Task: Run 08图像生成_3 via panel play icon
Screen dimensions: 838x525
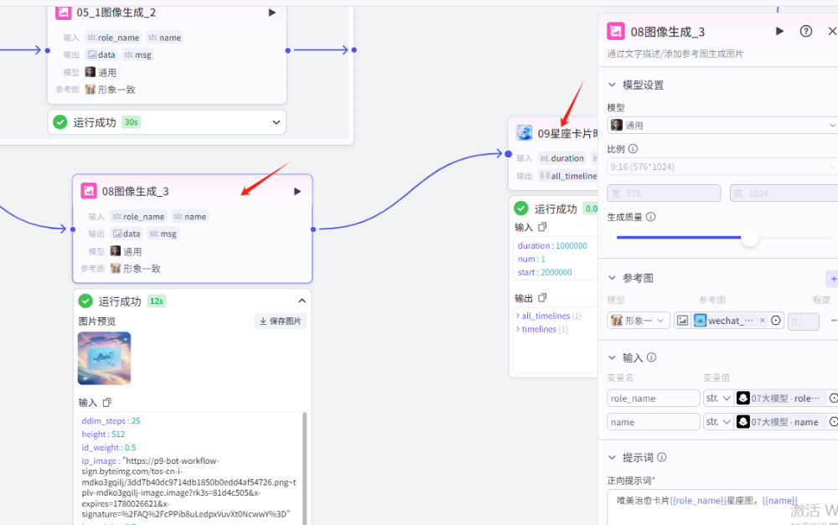Action: (779, 31)
